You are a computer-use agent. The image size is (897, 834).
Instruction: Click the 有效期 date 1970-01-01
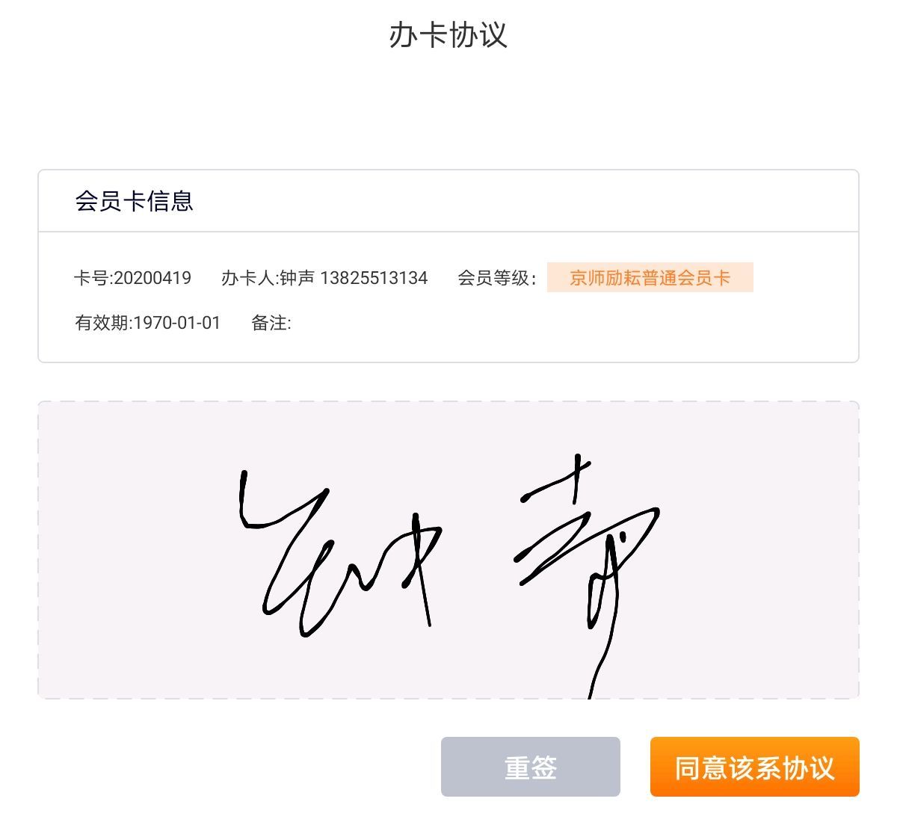pos(177,323)
